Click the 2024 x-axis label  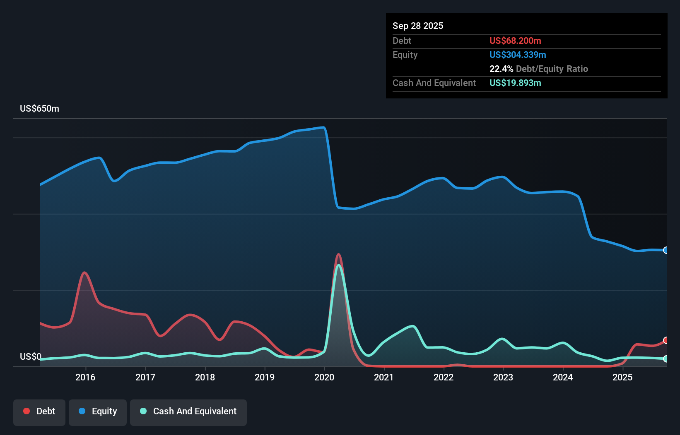coord(563,377)
